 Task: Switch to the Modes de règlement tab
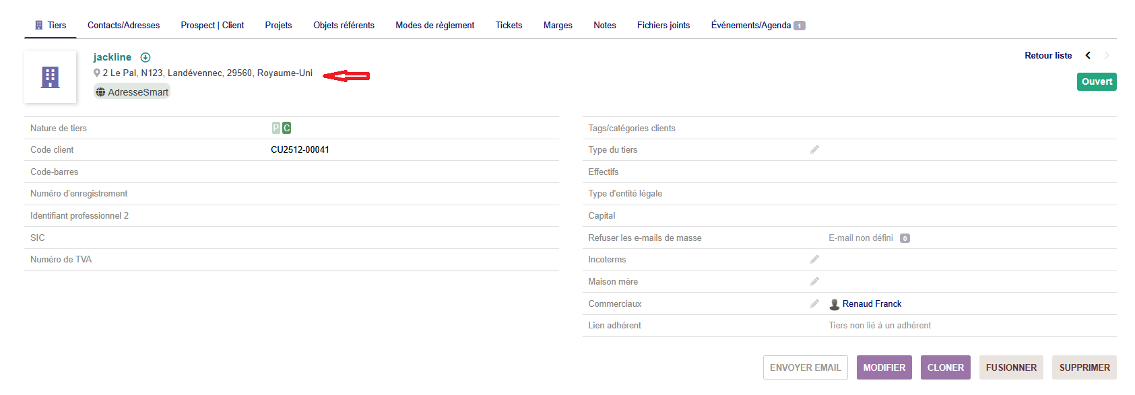click(x=434, y=26)
